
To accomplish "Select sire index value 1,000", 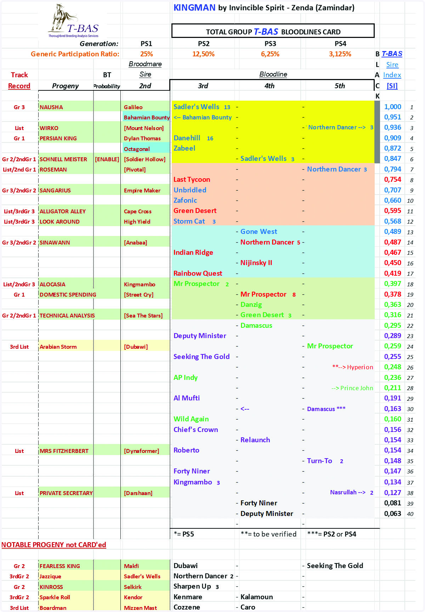I will click(x=392, y=107).
